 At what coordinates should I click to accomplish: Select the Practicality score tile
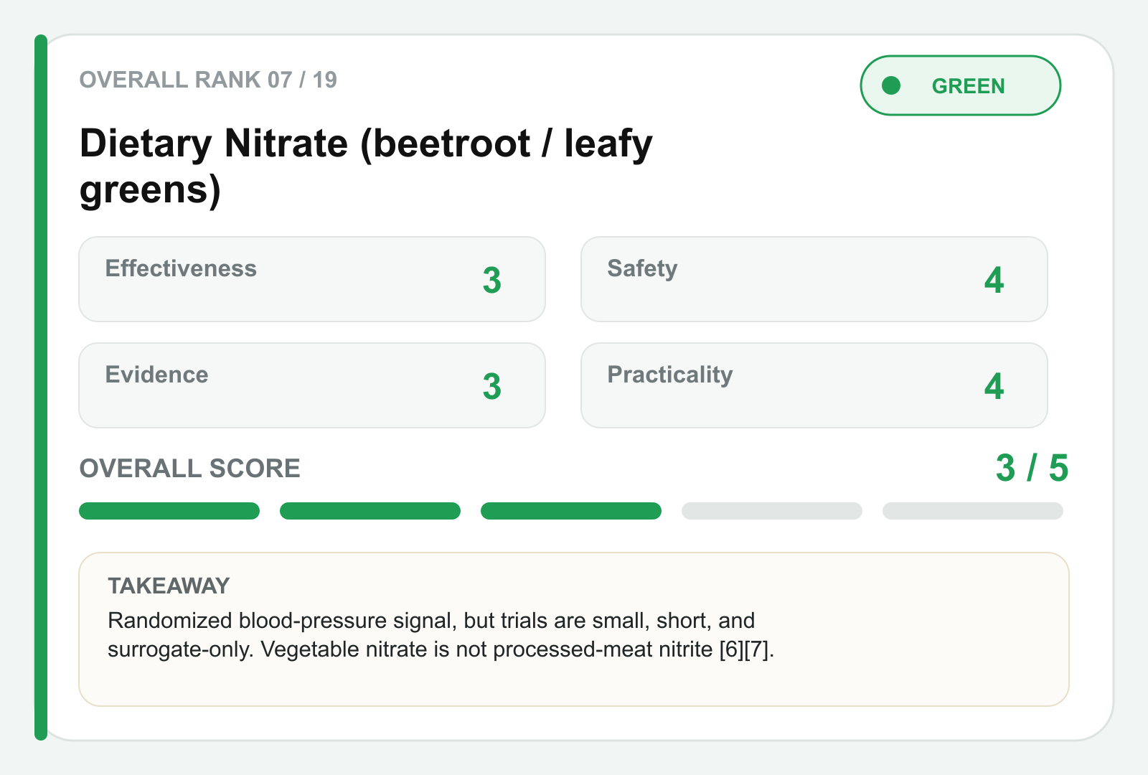(814, 385)
